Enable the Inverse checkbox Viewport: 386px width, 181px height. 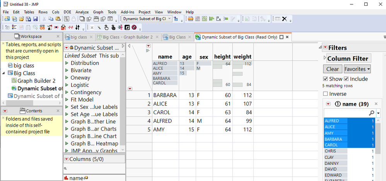(325, 94)
